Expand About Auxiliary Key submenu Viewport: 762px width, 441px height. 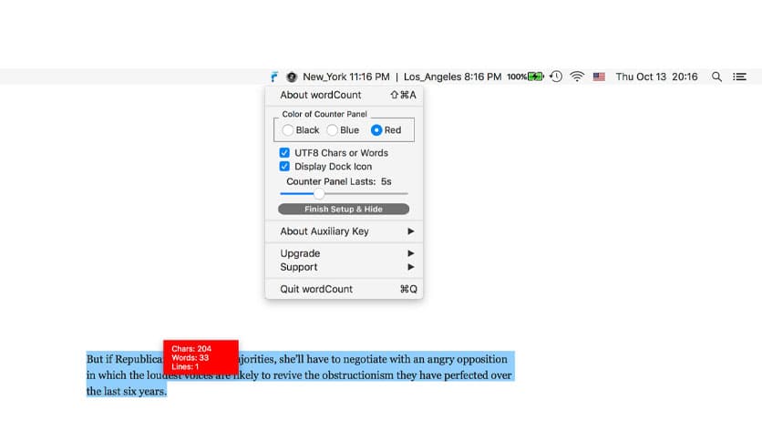(345, 231)
